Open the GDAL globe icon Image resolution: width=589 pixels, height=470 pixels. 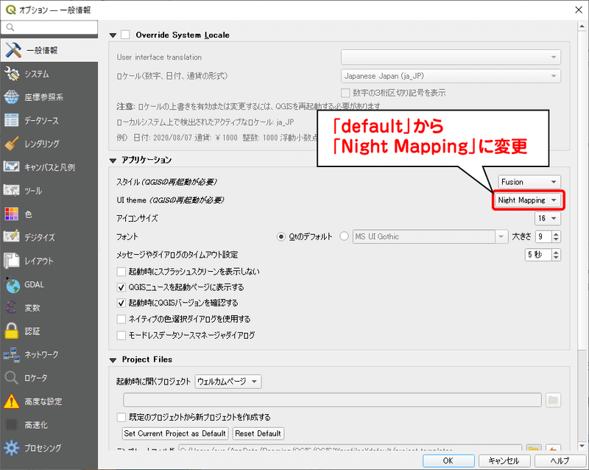click(x=12, y=284)
